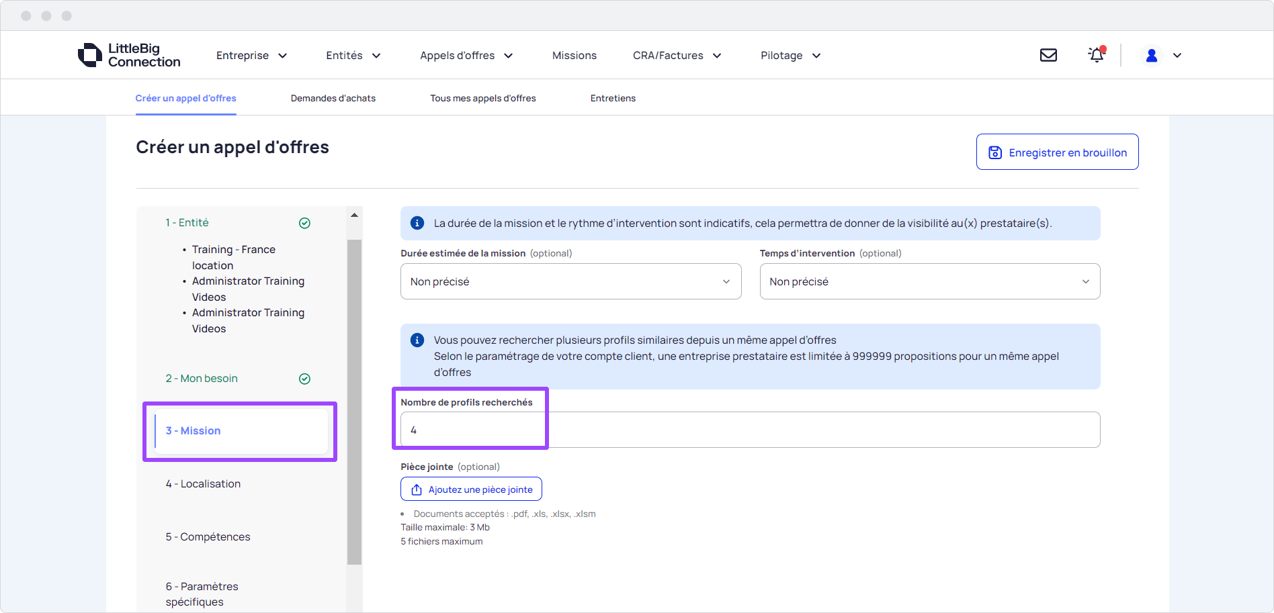Open the Temps d'intervention dropdown
Viewport: 1274px width, 613px height.
pyautogui.click(x=930, y=281)
